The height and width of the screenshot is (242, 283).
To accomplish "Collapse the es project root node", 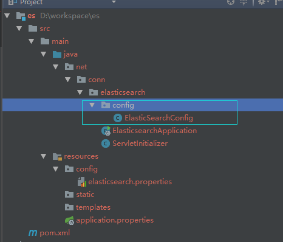I will click(x=7, y=16).
